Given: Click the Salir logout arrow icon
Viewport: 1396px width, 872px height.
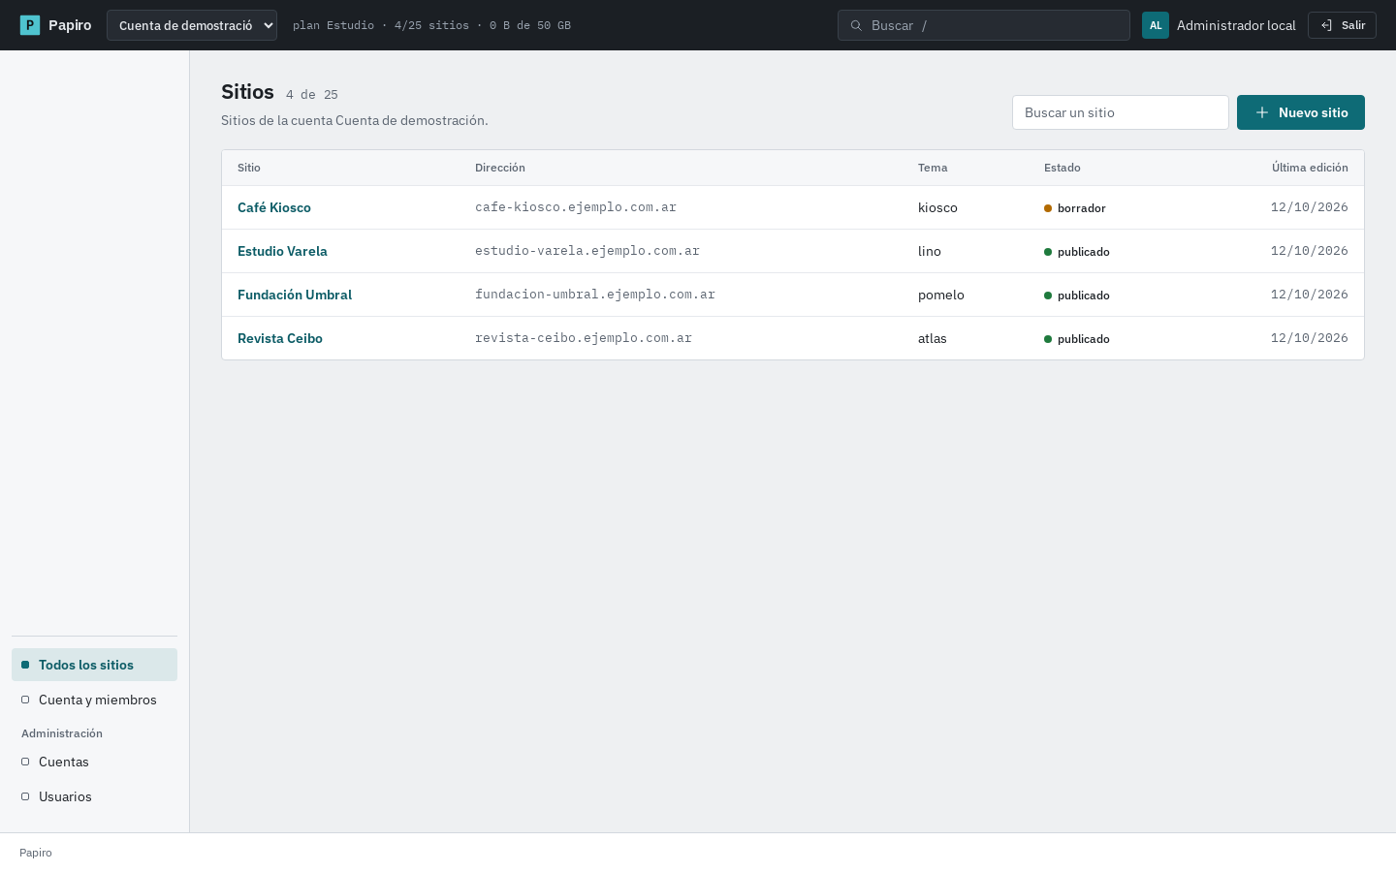Looking at the screenshot, I should click(x=1326, y=25).
